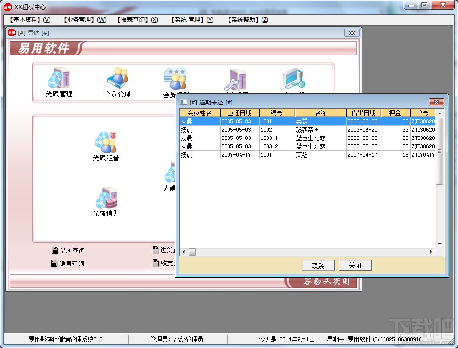Click the 逾期未还 dialog title bar icon
This screenshot has height=348, width=458.
coord(183,102)
